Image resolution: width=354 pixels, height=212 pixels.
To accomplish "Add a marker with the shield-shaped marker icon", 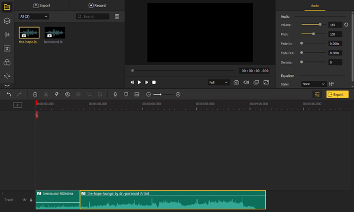I will [x=126, y=94].
